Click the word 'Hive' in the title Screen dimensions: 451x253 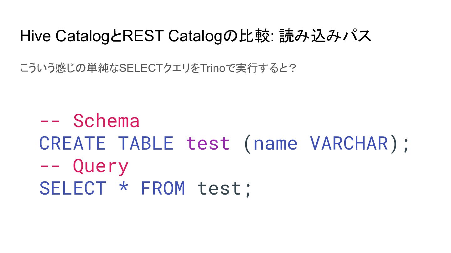pyautogui.click(x=35, y=36)
